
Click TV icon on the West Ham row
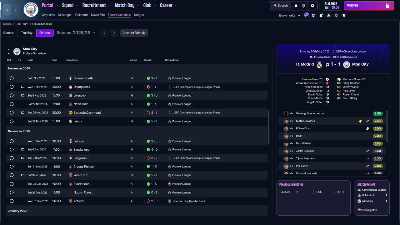pyautogui.click(x=23, y=175)
